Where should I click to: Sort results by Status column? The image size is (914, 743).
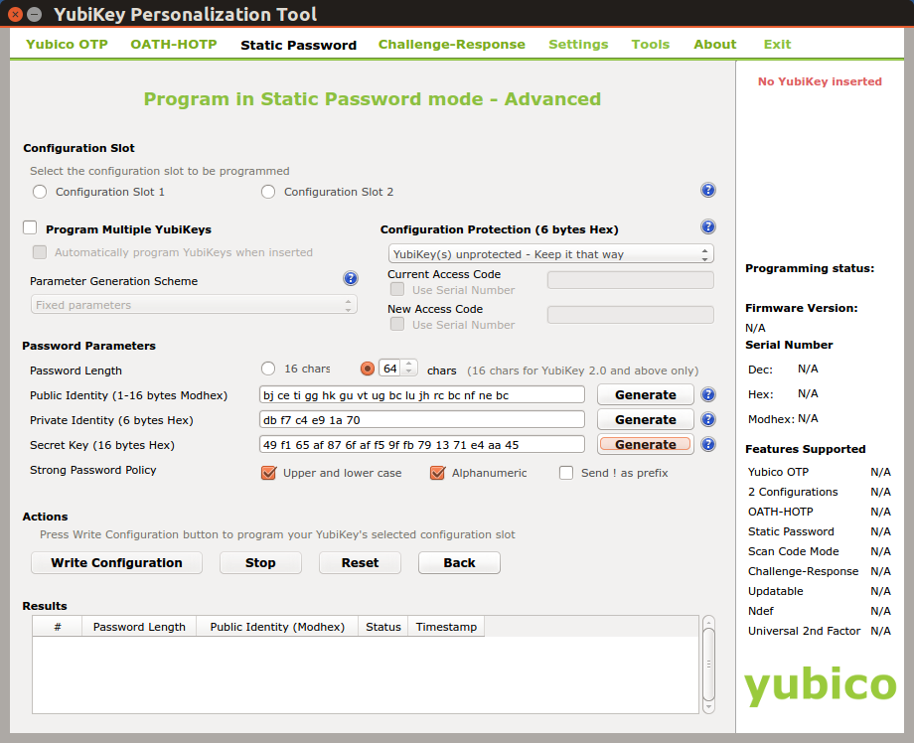click(x=382, y=627)
